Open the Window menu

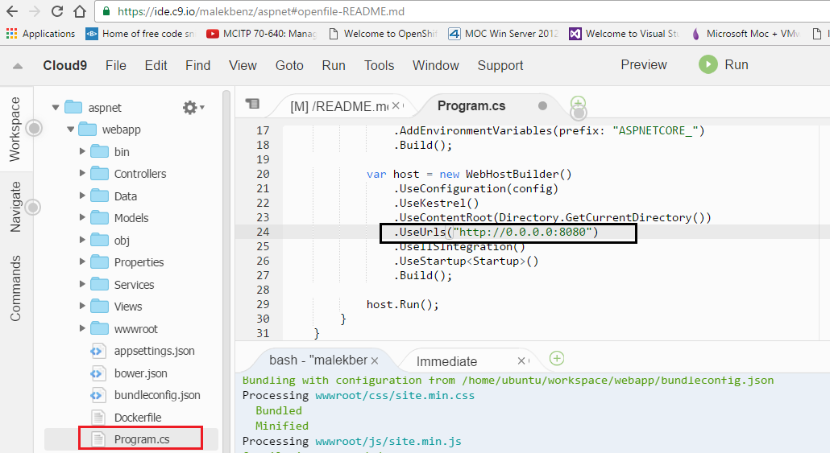(x=436, y=65)
